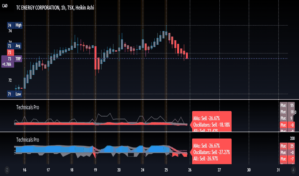
Task: Select the lower Technicals Pro indicator title
Action: 28,140
